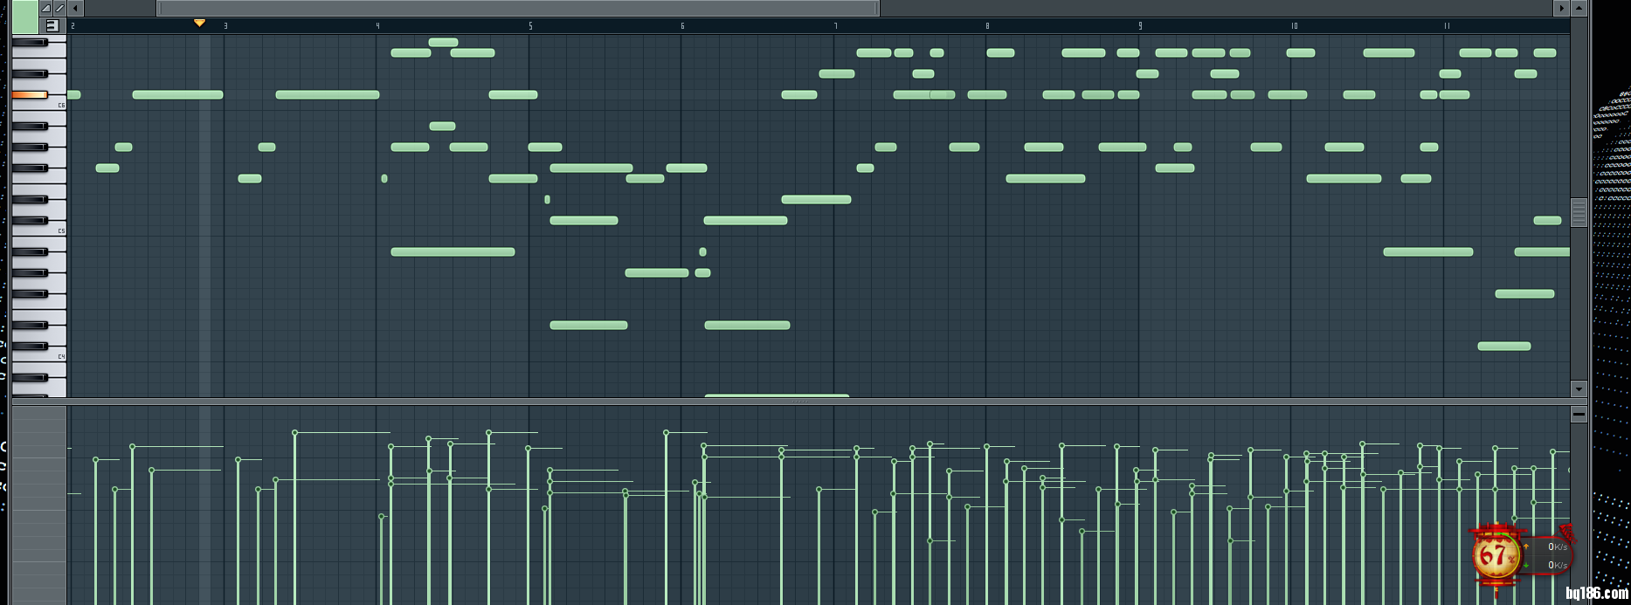Click the orange playback position marker

click(199, 23)
